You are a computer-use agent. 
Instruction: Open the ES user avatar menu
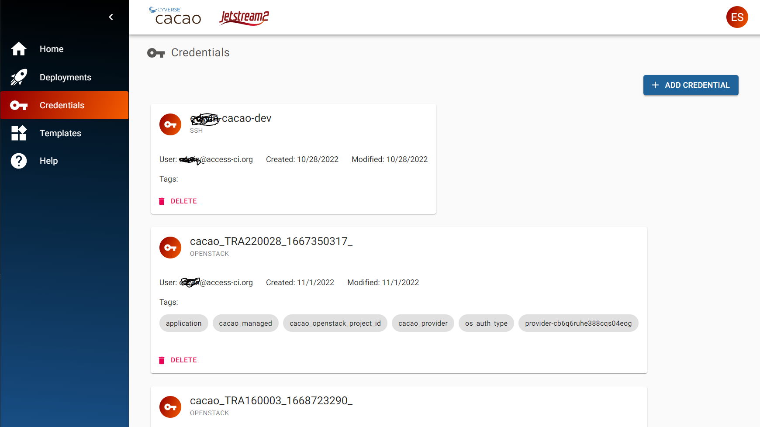click(737, 17)
